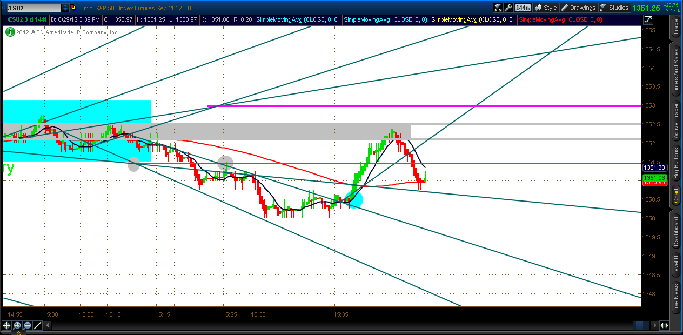The image size is (683, 335).
Task: Select the Chart side tab
Action: click(x=675, y=196)
